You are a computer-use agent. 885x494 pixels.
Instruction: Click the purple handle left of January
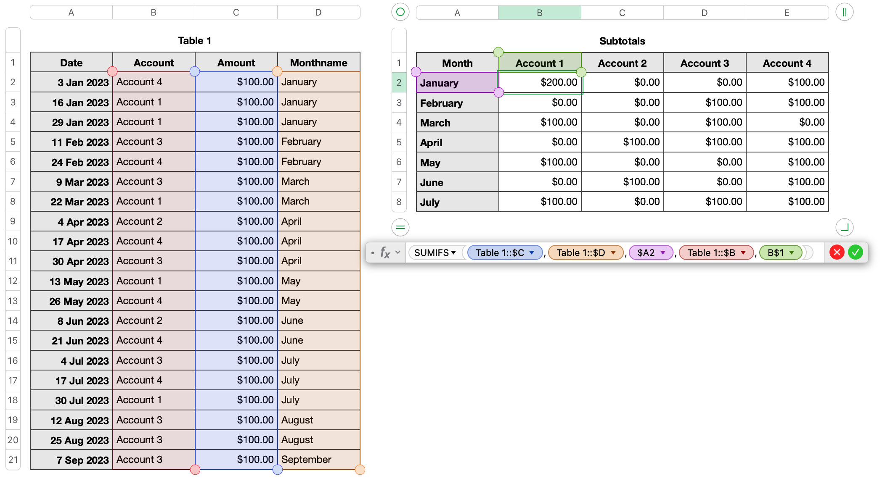click(416, 72)
